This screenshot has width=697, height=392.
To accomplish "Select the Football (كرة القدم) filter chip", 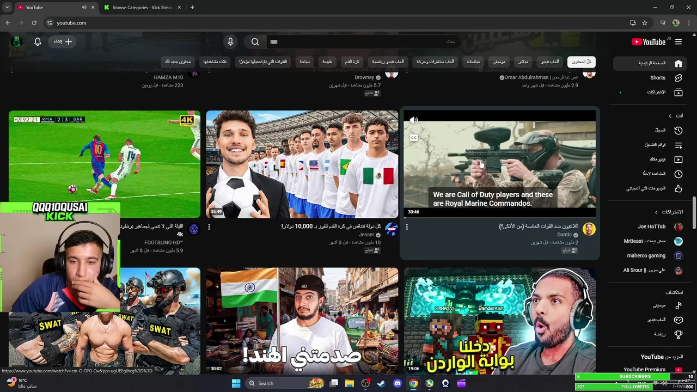I will coord(352,62).
